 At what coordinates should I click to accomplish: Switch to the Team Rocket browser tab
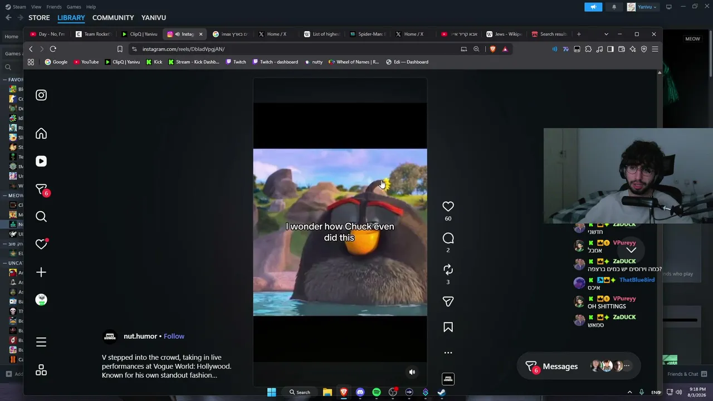(x=93, y=34)
